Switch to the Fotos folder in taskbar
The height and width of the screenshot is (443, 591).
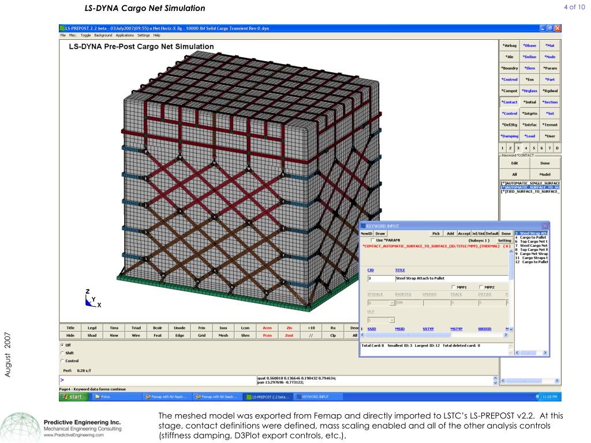pos(117,397)
